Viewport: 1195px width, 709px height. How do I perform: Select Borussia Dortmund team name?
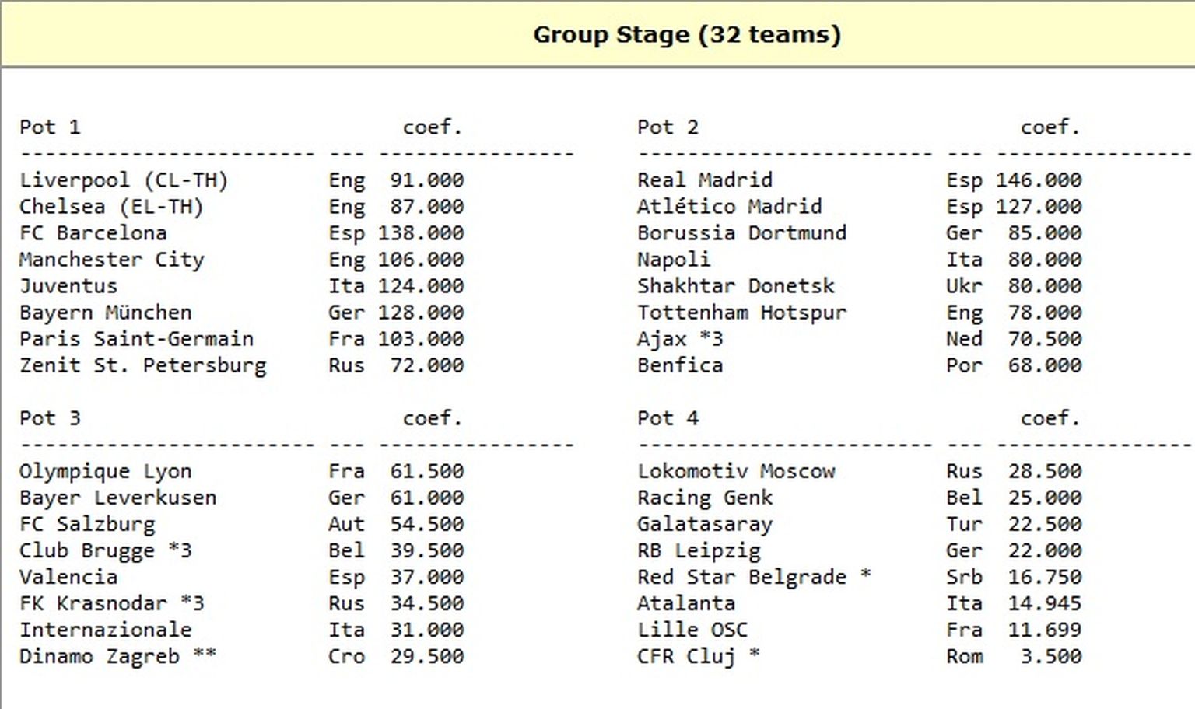[x=741, y=233]
